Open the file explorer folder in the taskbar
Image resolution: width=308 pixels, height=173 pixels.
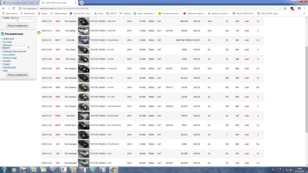pos(44,170)
